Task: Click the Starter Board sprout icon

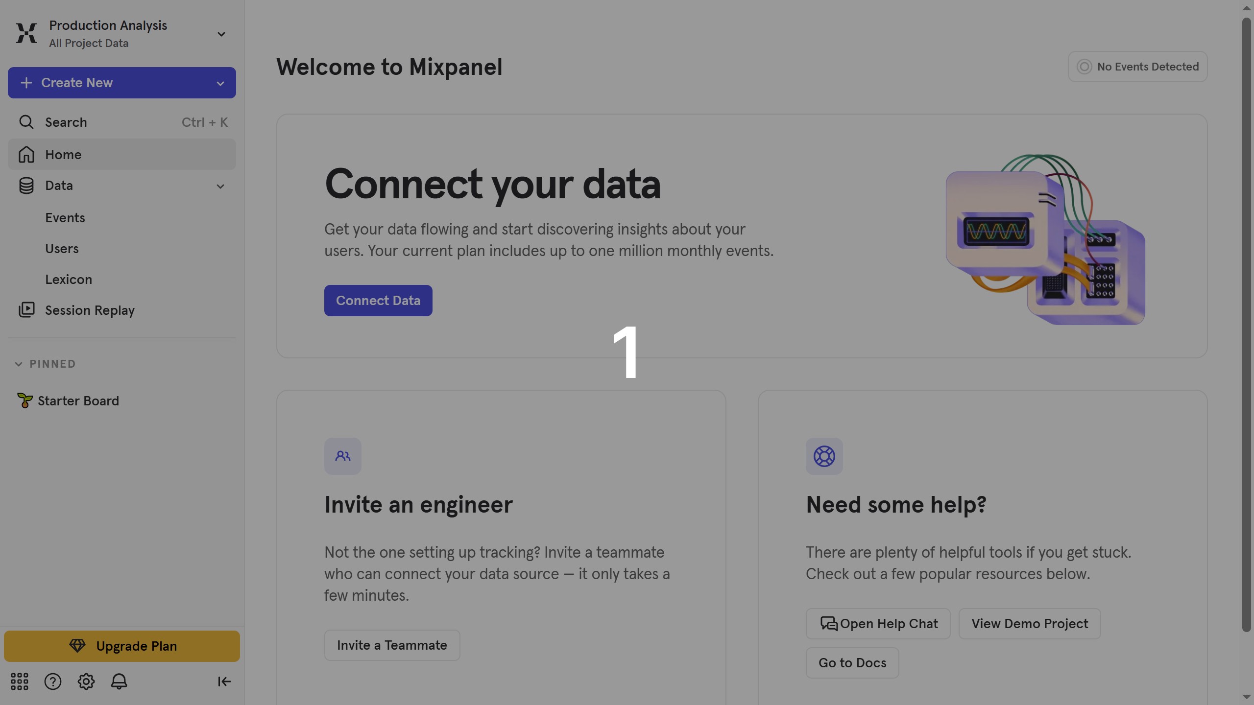Action: click(x=24, y=400)
